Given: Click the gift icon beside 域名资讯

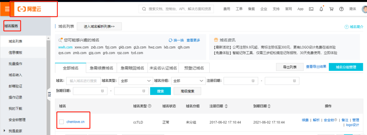Looking at the screenshot, I should 215,40.
